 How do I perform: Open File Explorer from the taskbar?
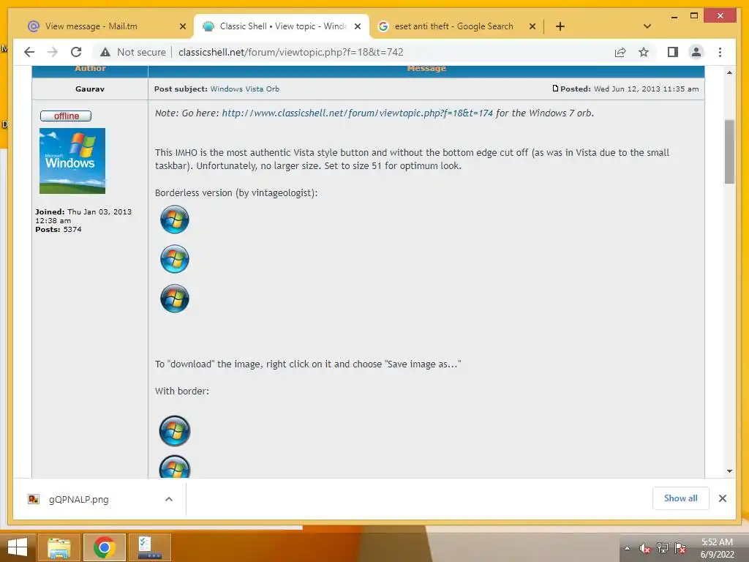[59, 547]
